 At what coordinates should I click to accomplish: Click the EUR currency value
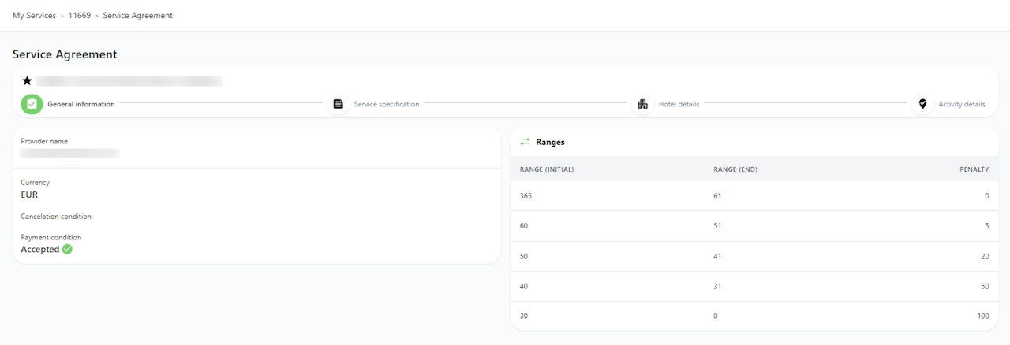pos(29,195)
